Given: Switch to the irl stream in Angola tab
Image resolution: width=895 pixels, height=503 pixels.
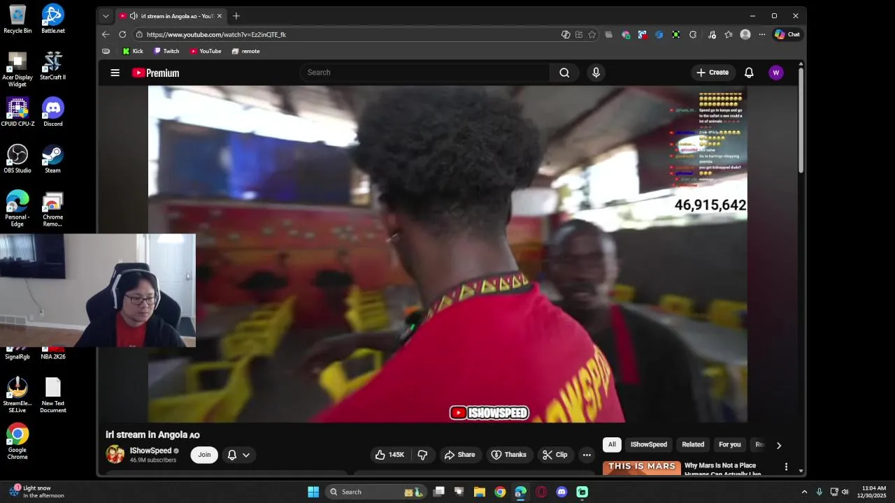Looking at the screenshot, I should click(x=171, y=15).
